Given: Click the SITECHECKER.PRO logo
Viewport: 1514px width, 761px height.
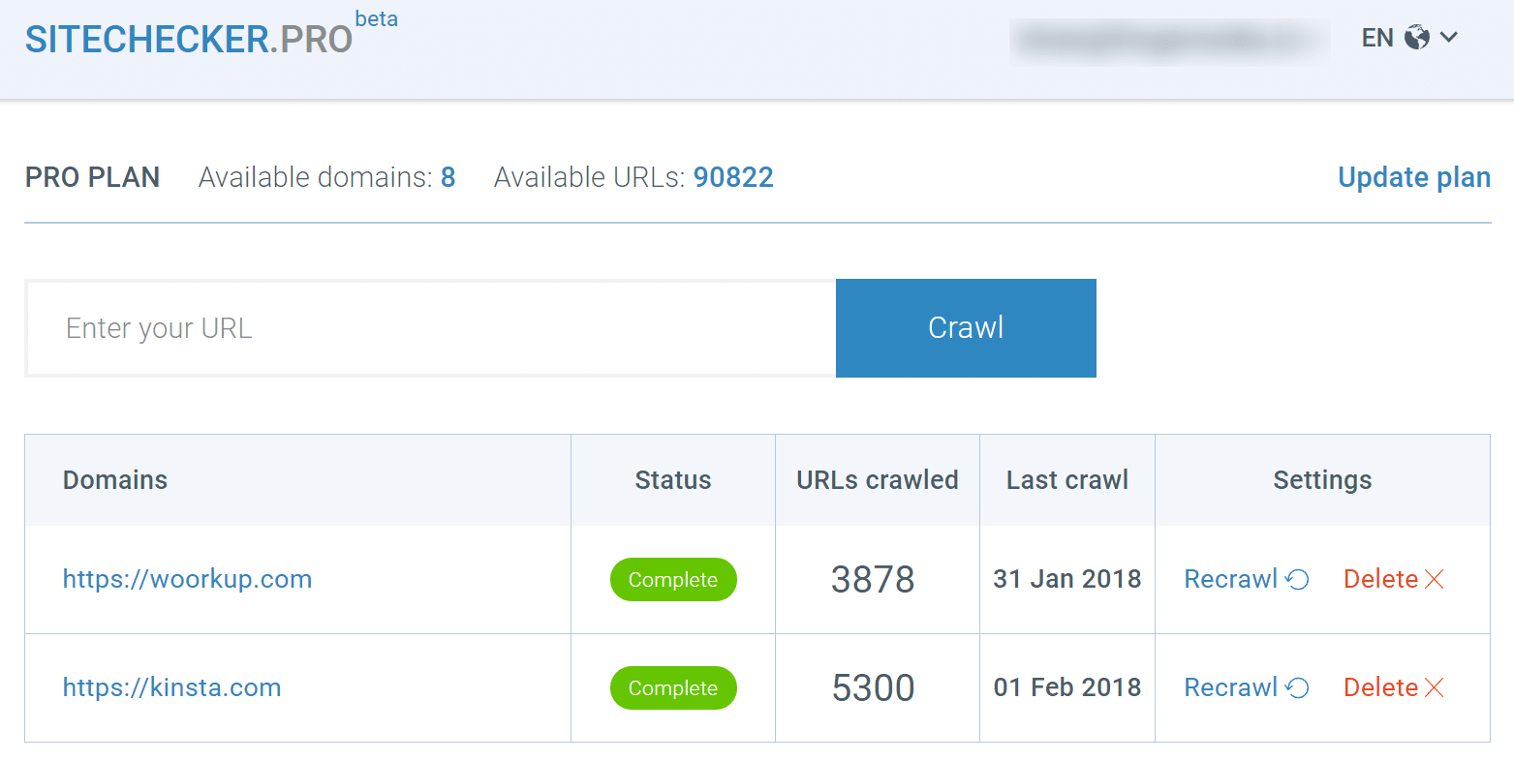Looking at the screenshot, I should coord(189,39).
